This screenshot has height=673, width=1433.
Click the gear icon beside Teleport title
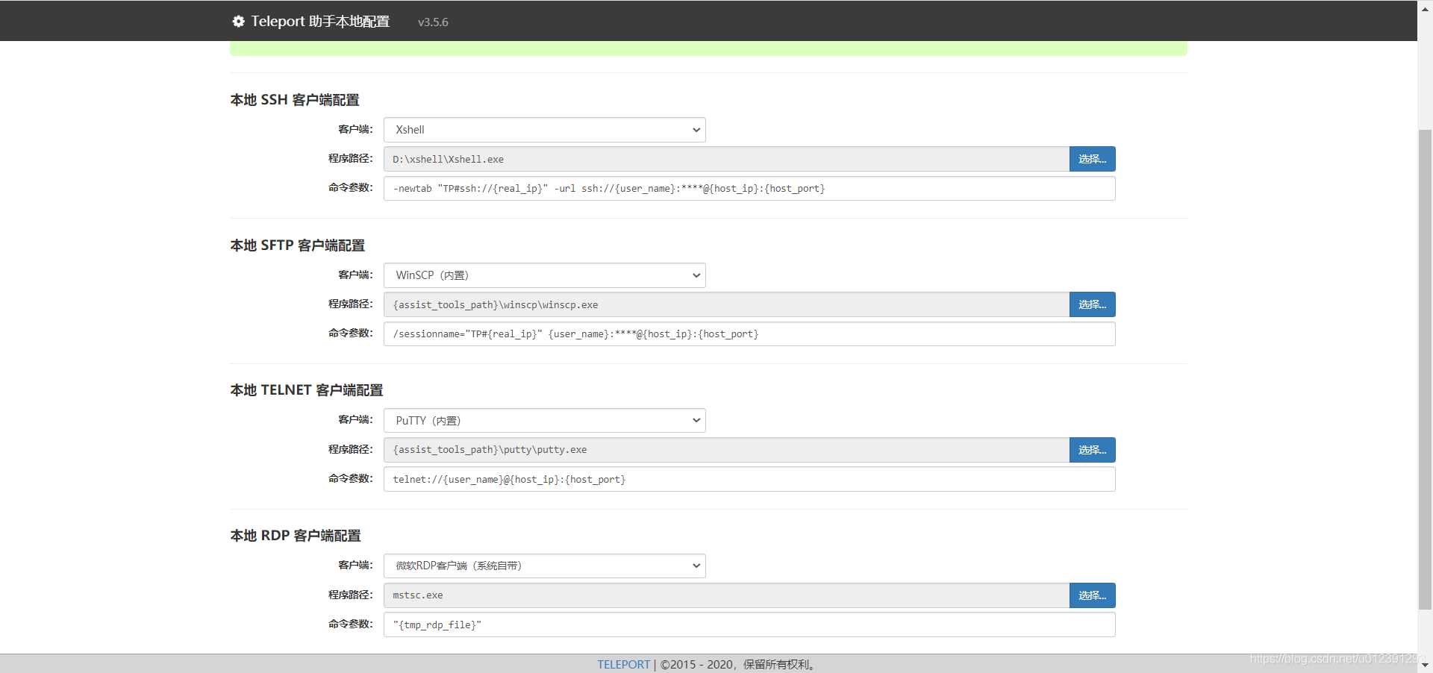tap(238, 22)
